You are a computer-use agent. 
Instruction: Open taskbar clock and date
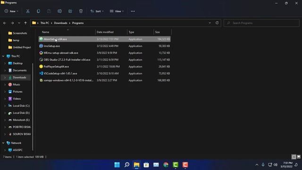pos(286,165)
